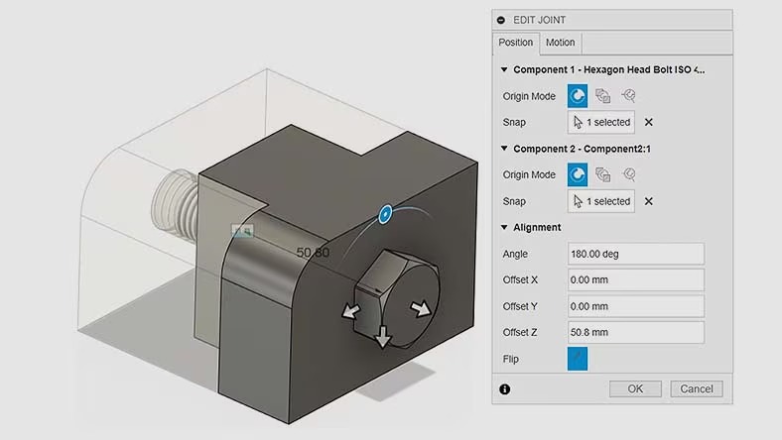Switch to the Motion tab
The width and height of the screenshot is (782, 440).
(560, 43)
